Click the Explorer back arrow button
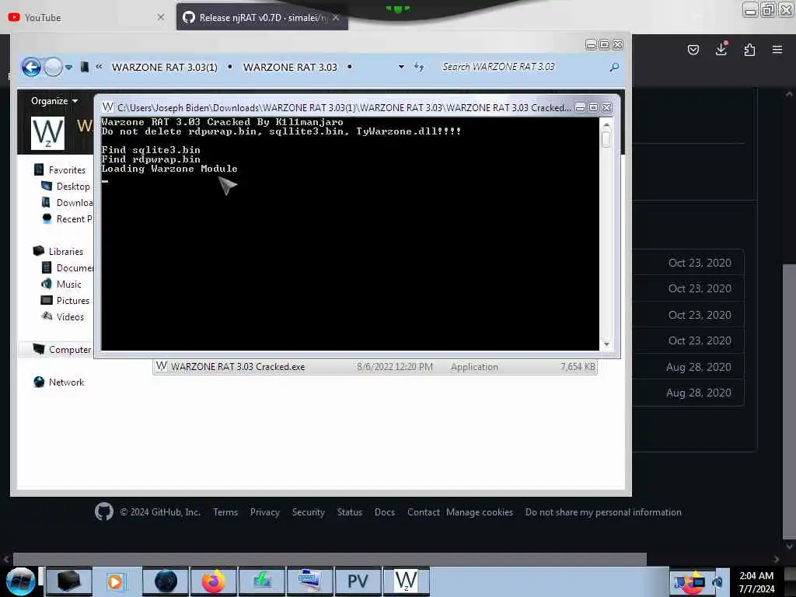The image size is (796, 597). point(31,67)
